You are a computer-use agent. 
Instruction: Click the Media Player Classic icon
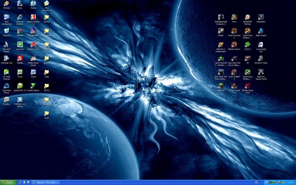[x=33, y=61]
